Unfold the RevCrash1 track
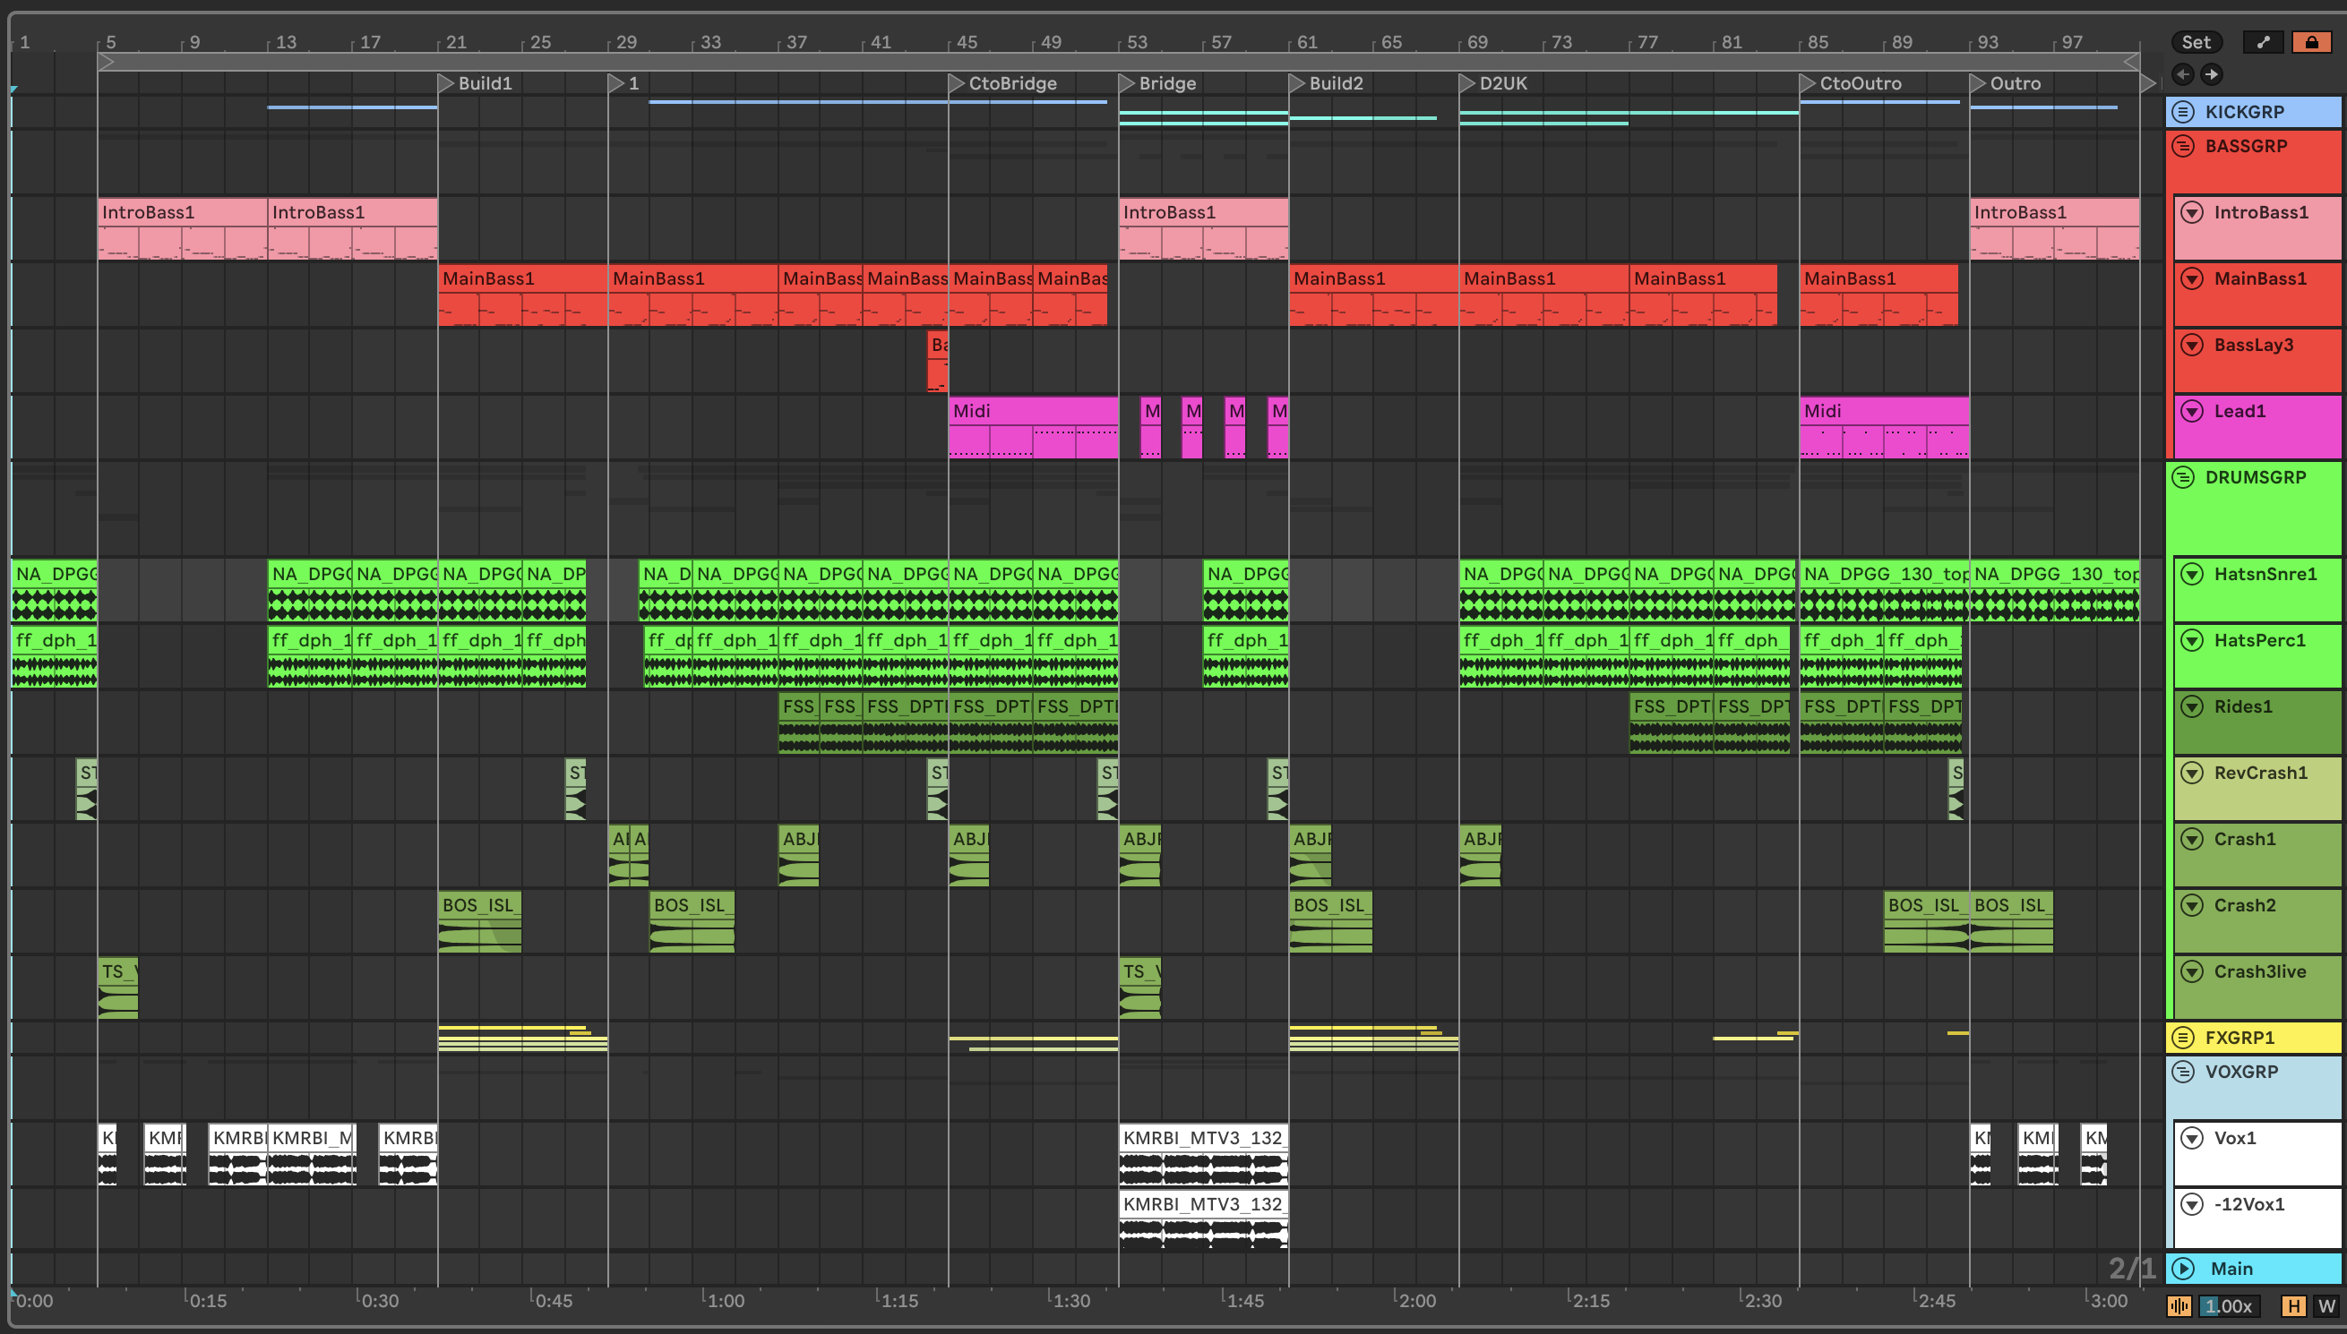Image resolution: width=2347 pixels, height=1334 pixels. 2192,773
